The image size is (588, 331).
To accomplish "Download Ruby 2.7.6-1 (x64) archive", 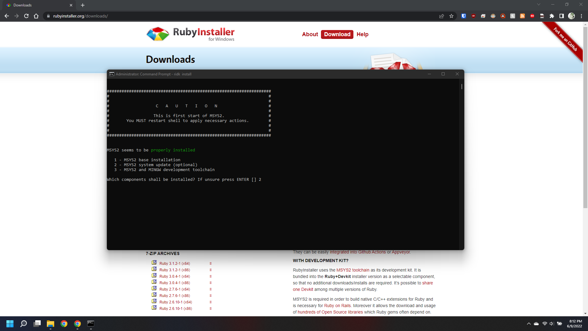I will [175, 289].
